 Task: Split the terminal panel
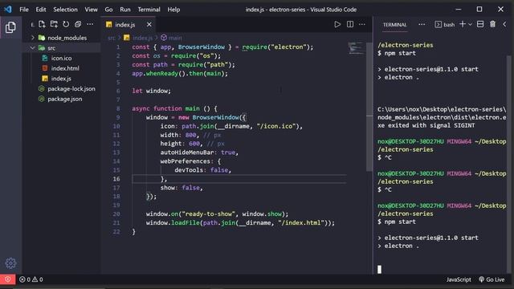[x=480, y=24]
